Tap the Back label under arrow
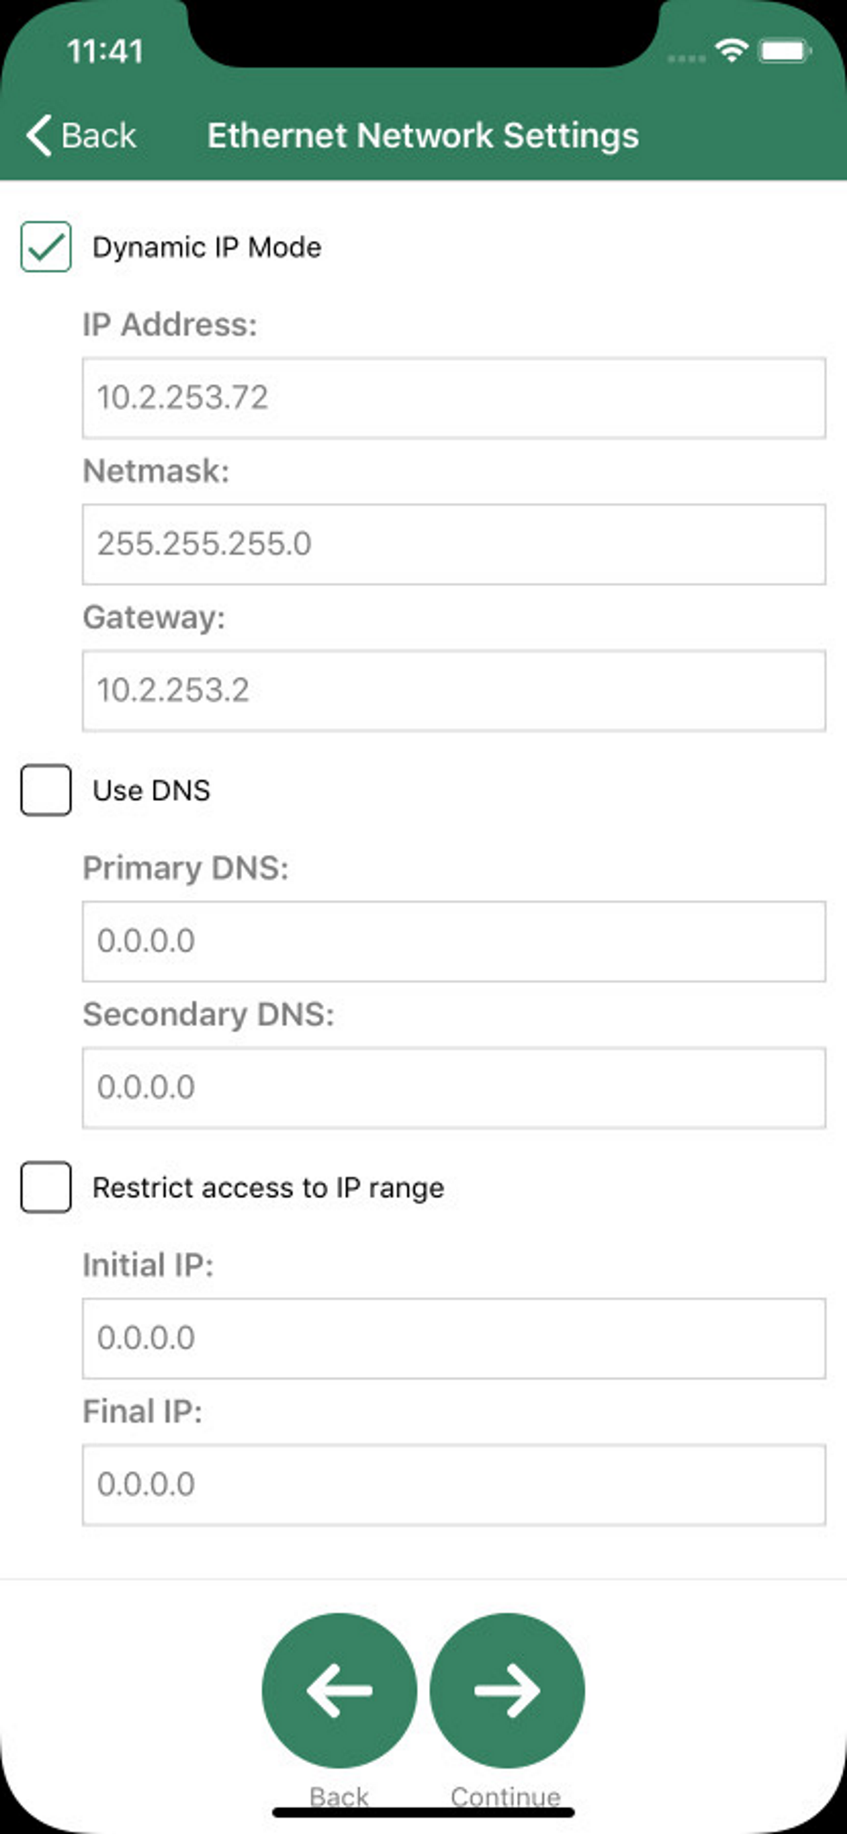Image resolution: width=847 pixels, height=1834 pixels. click(340, 1796)
